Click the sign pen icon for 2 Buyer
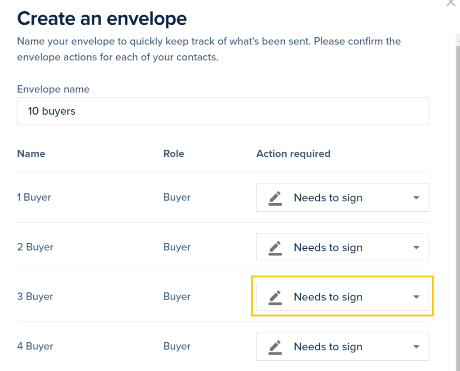 pos(275,248)
